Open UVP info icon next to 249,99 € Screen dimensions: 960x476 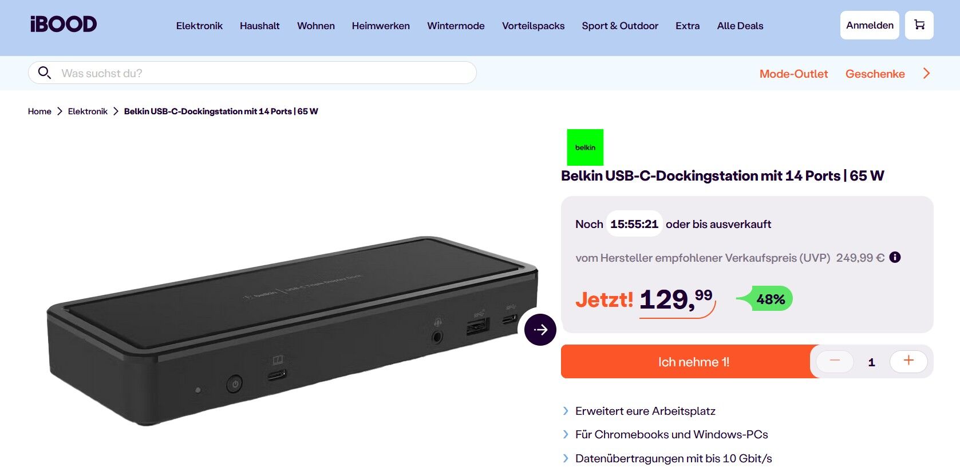pos(895,257)
